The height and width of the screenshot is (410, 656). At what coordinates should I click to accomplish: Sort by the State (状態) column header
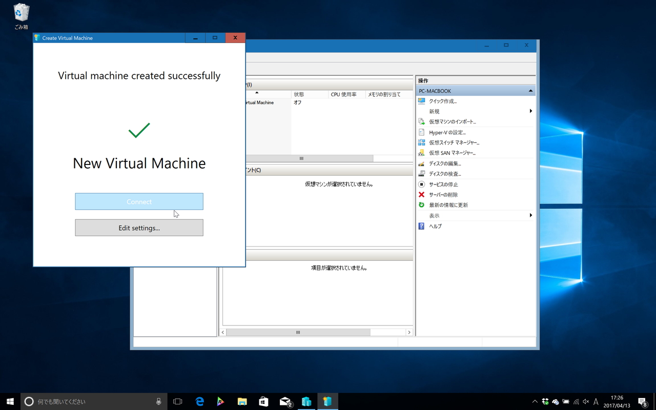tap(309, 94)
